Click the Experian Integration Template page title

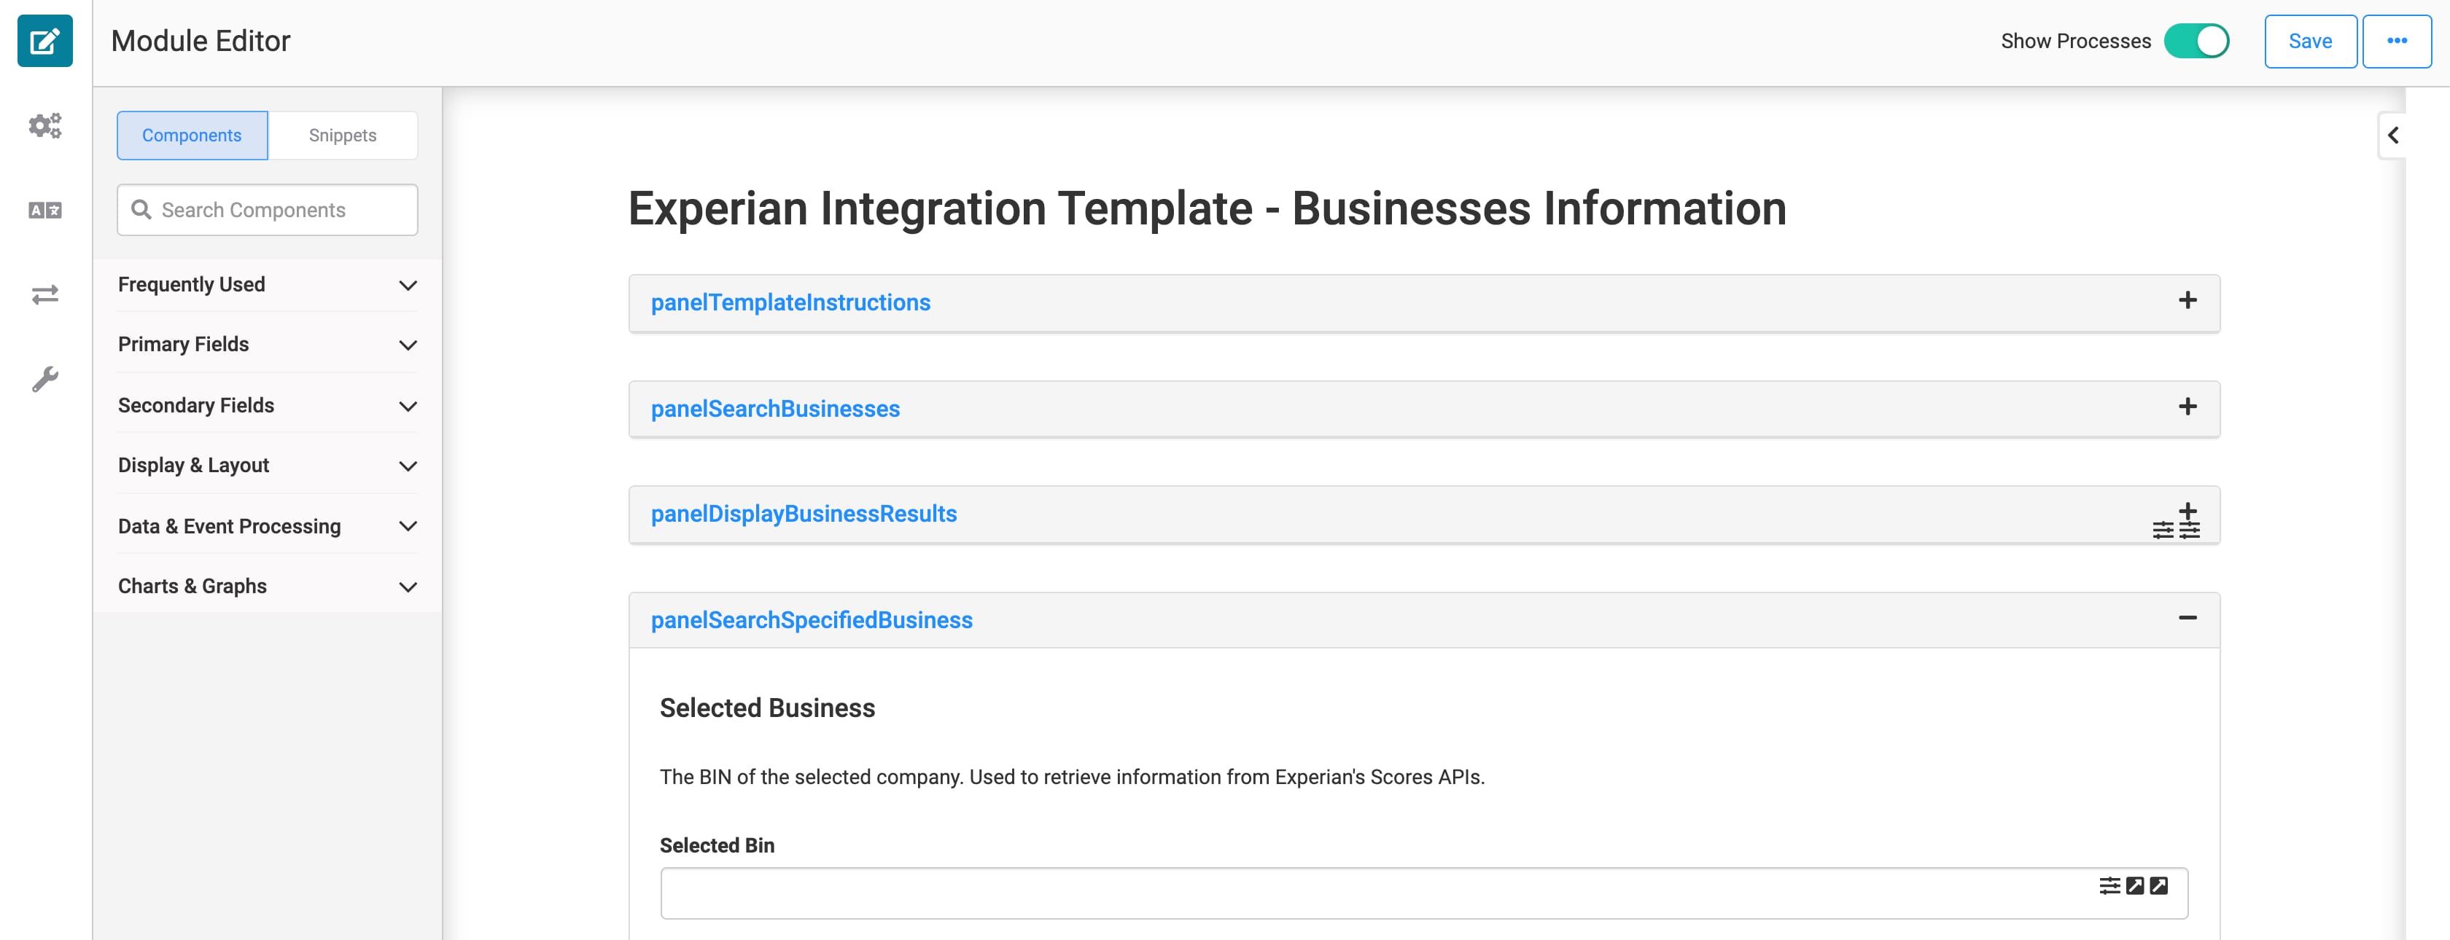pos(1207,208)
